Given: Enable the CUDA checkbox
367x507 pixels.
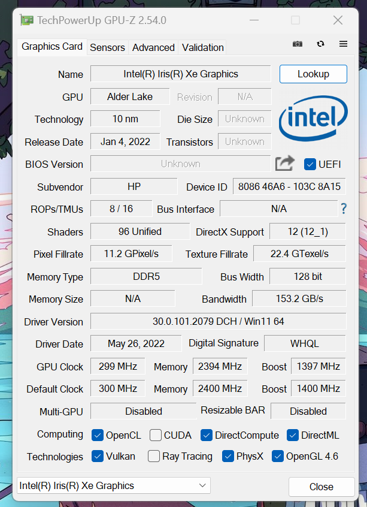Looking at the screenshot, I should [156, 435].
